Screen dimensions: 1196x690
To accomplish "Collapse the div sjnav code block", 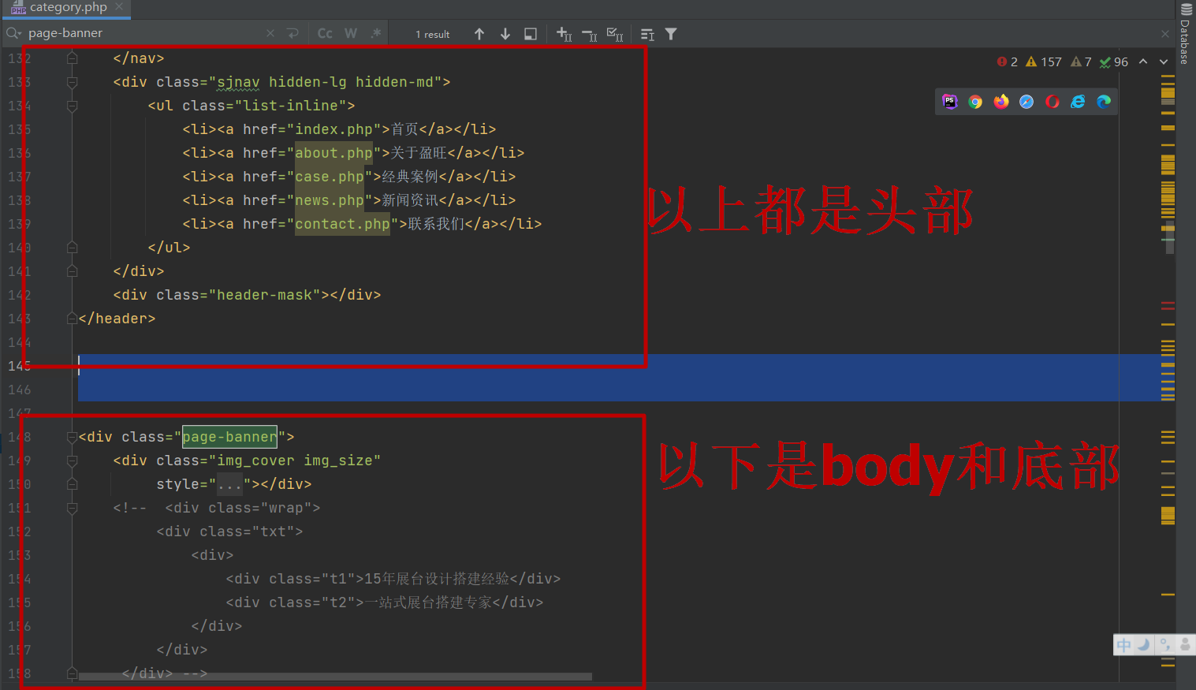I will (73, 82).
